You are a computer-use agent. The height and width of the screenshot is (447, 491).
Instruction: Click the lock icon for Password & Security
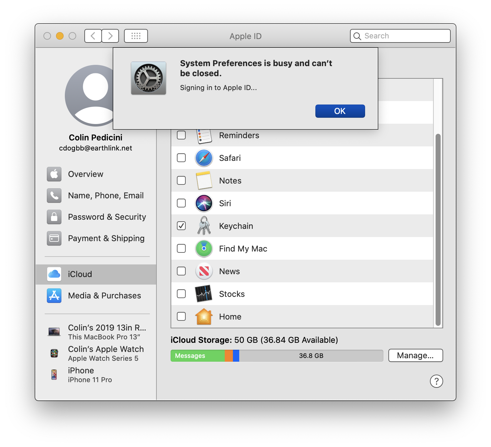[54, 217]
